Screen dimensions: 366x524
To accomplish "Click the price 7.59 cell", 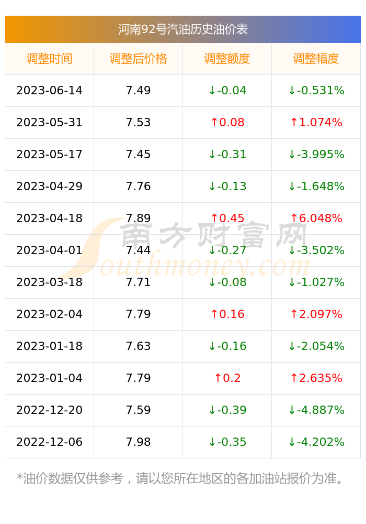I will point(138,410).
